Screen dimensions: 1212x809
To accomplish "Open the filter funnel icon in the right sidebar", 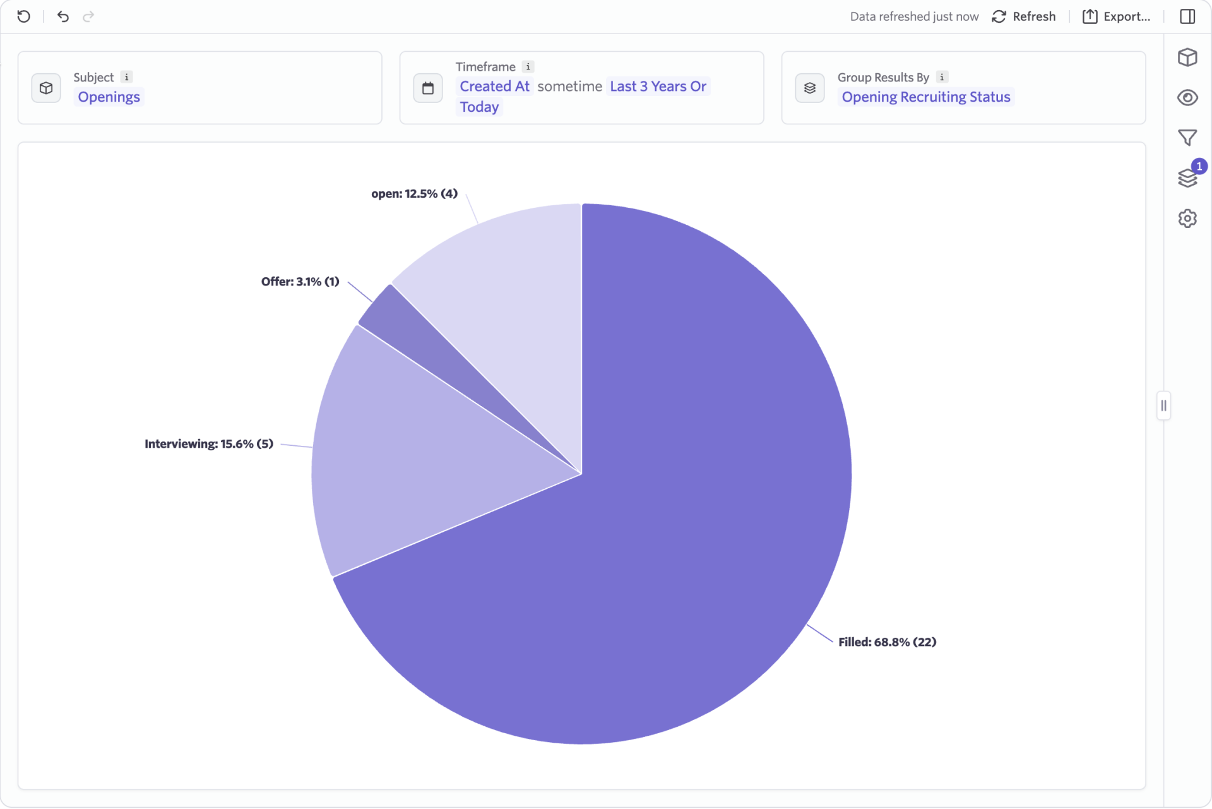I will click(1188, 138).
